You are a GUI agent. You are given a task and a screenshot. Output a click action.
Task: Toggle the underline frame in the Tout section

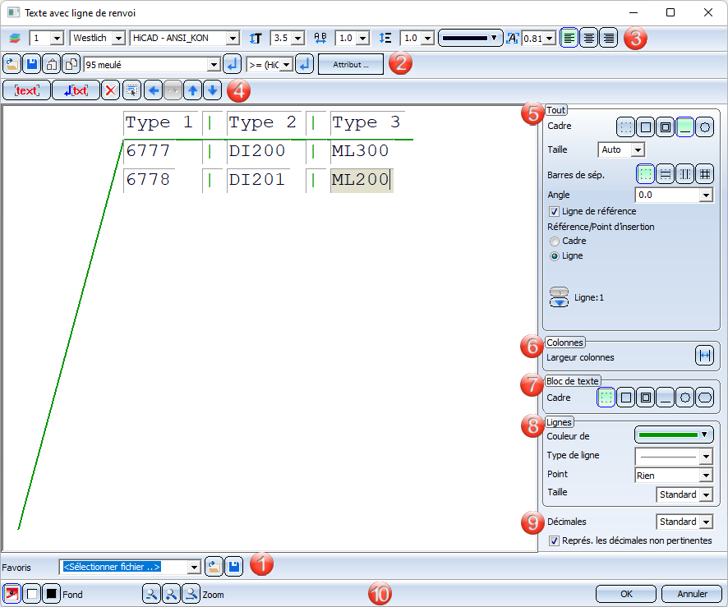(684, 126)
